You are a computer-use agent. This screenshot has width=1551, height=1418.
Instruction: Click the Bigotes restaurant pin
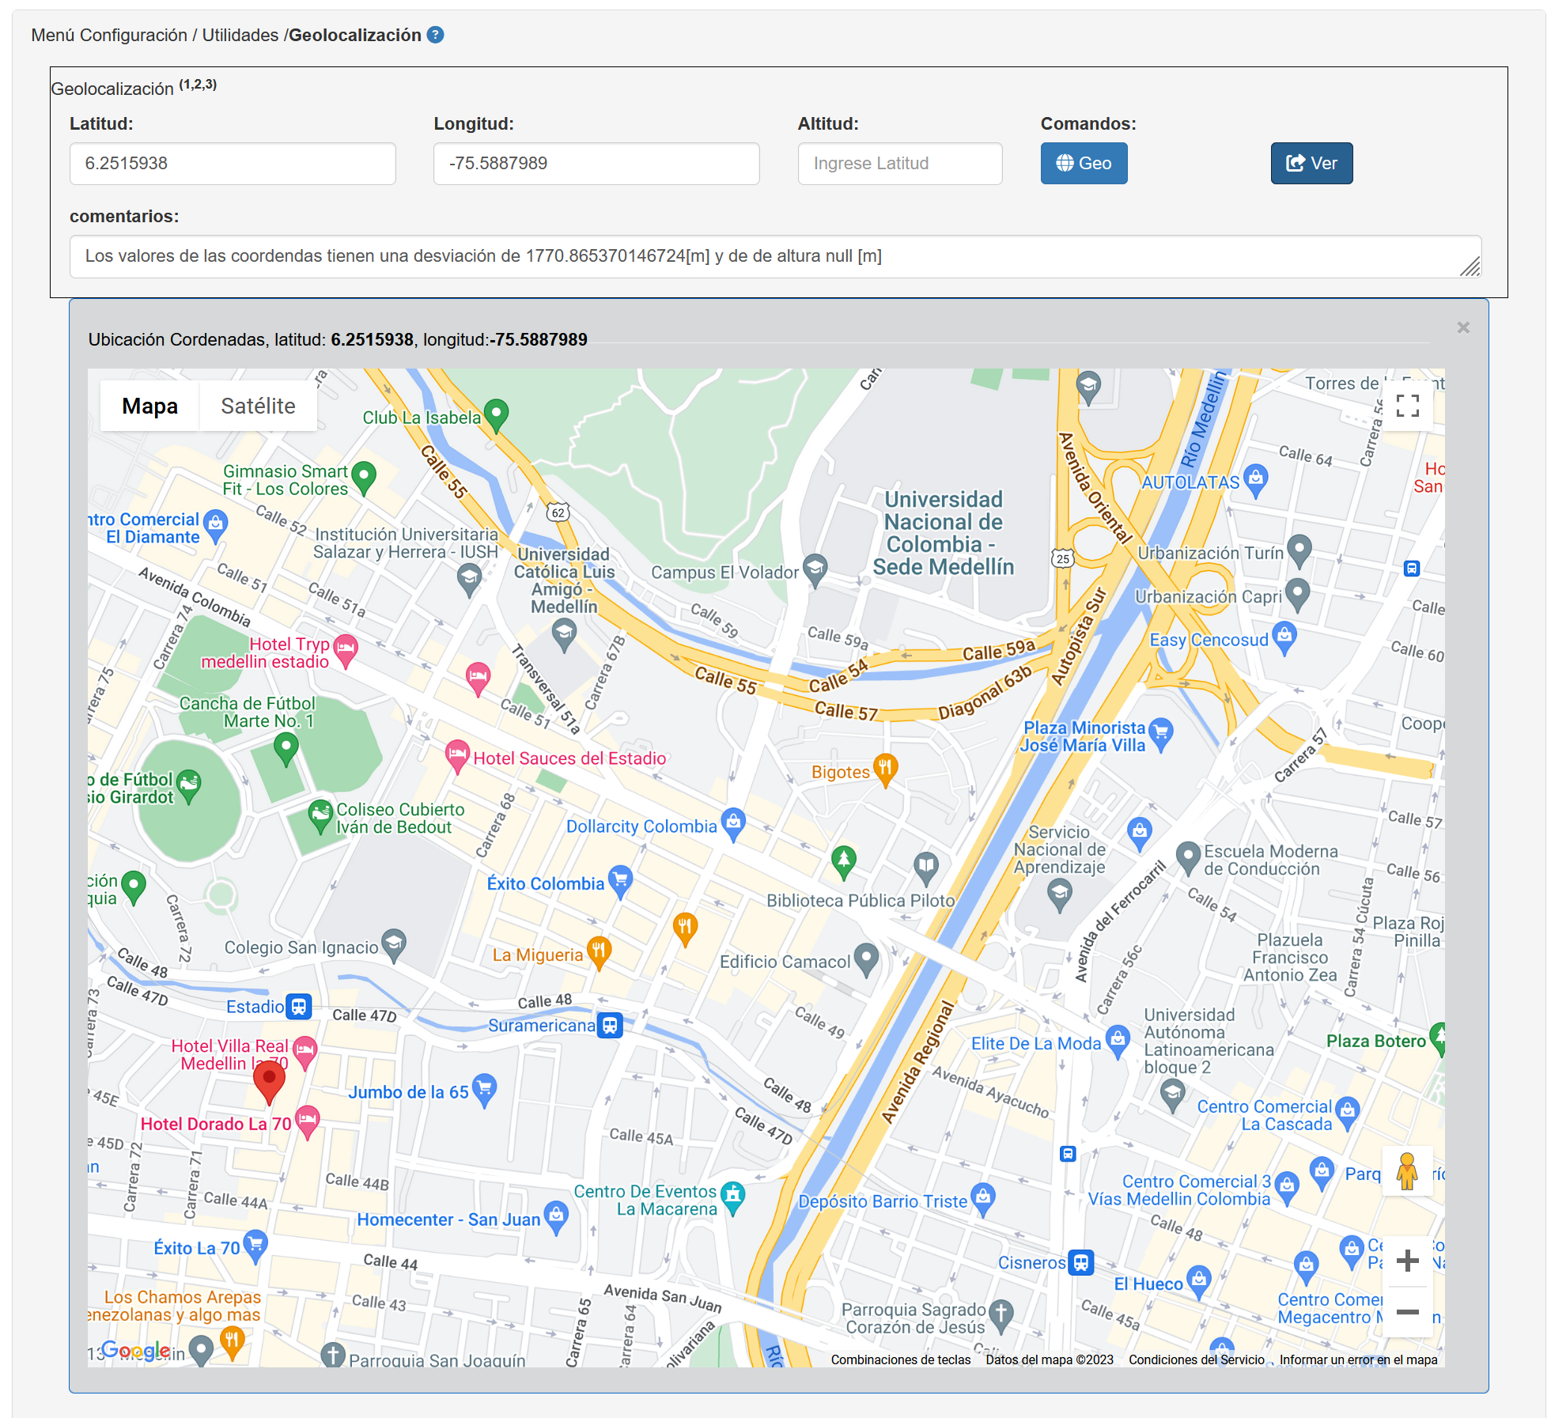pyautogui.click(x=885, y=768)
